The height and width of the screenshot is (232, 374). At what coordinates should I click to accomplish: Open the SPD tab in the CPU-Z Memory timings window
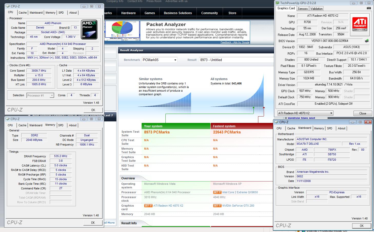pyautogui.click(x=61, y=125)
